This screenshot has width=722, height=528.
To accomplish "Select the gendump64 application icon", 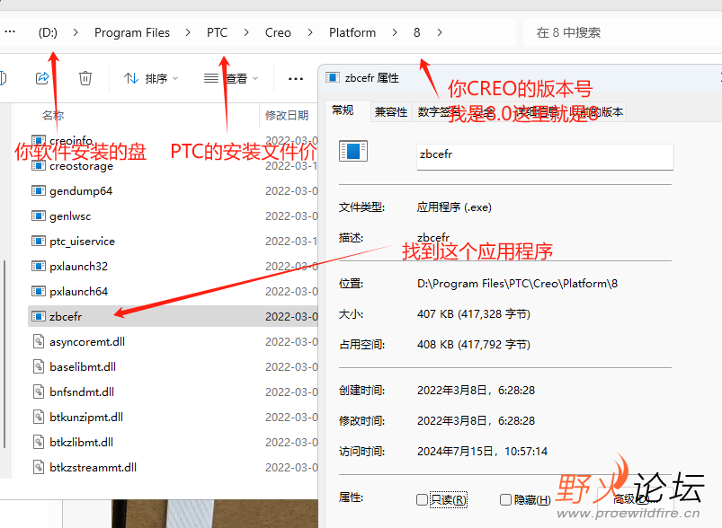I will pos(39,190).
